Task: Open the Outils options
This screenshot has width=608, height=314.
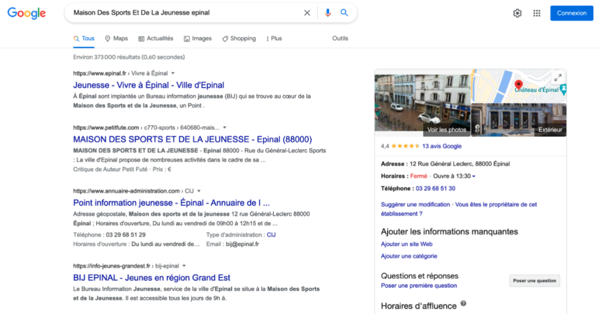Action: (340, 39)
